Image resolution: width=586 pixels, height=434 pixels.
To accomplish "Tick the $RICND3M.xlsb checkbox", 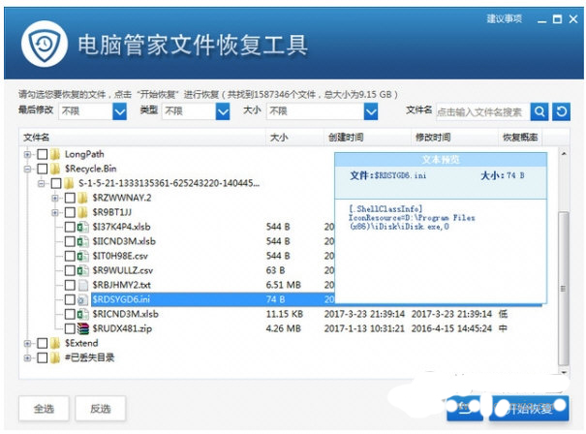I will 68,315.
